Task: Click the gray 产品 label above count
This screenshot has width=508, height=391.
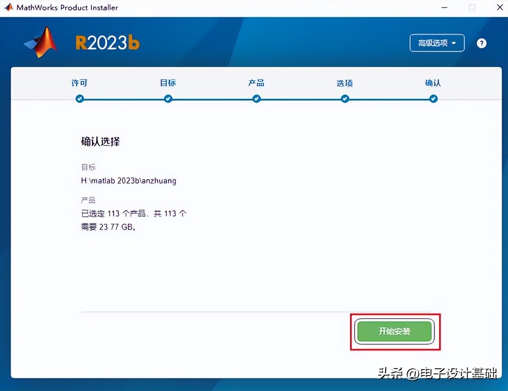Action: 88,200
